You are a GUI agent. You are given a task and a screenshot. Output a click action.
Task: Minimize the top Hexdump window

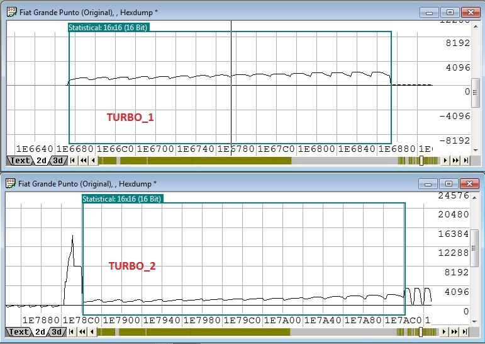point(429,13)
